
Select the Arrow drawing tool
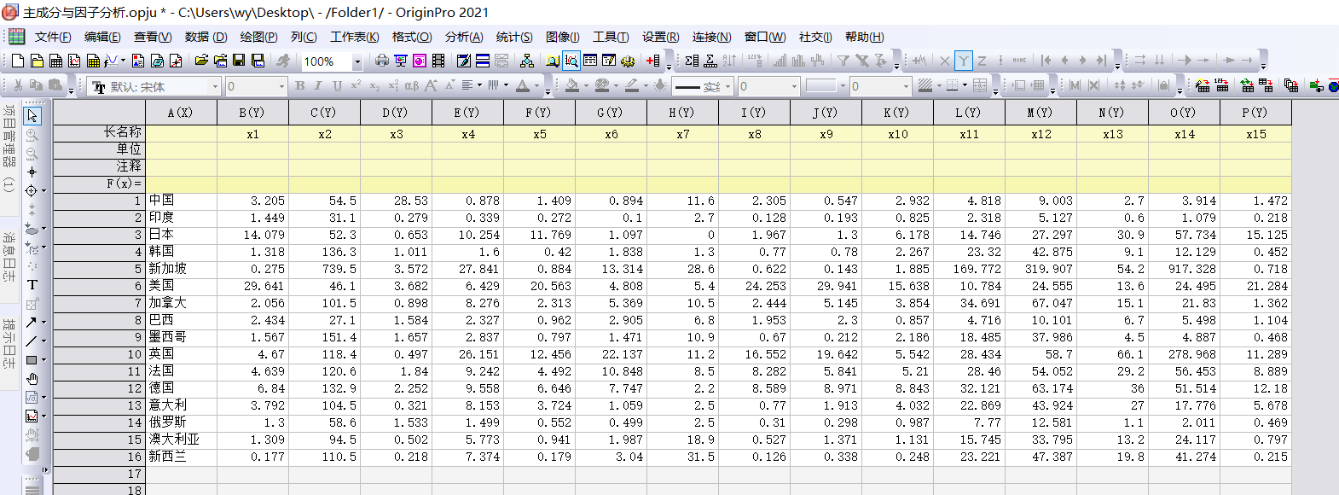click(32, 323)
